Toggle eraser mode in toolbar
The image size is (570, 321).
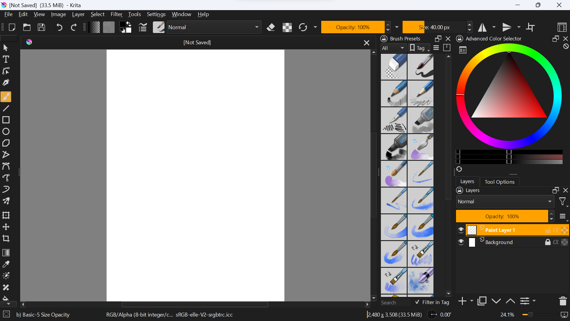271,27
